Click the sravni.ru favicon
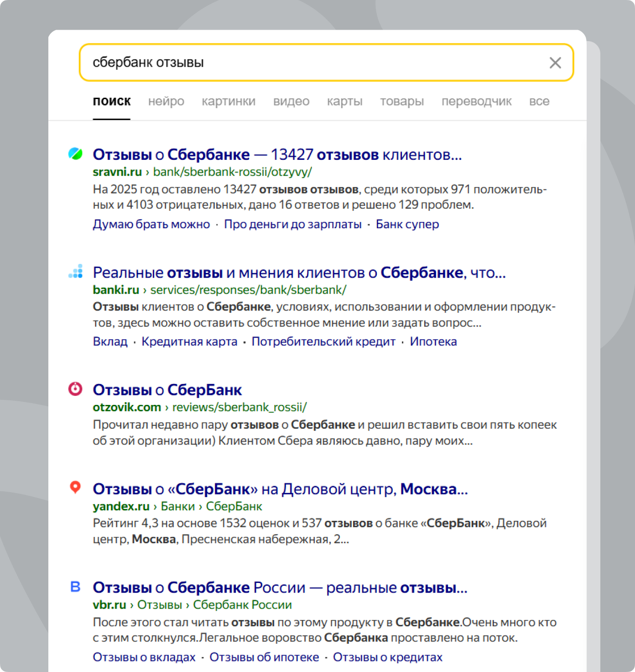Screen dimensions: 635x672 coord(75,154)
